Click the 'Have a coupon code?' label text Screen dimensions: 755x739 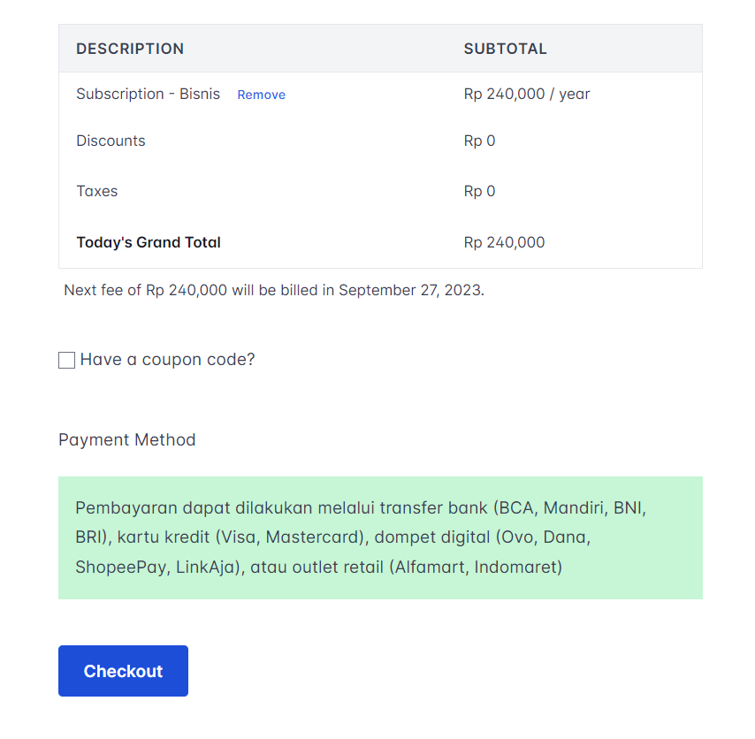tap(167, 360)
